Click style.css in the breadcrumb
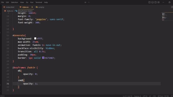Image resolution: width=173 pixels, height=97 pixels. [x=10, y=11]
